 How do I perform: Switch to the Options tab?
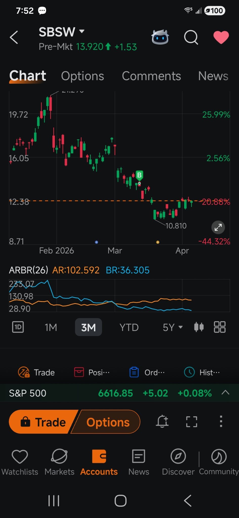[x=82, y=76]
